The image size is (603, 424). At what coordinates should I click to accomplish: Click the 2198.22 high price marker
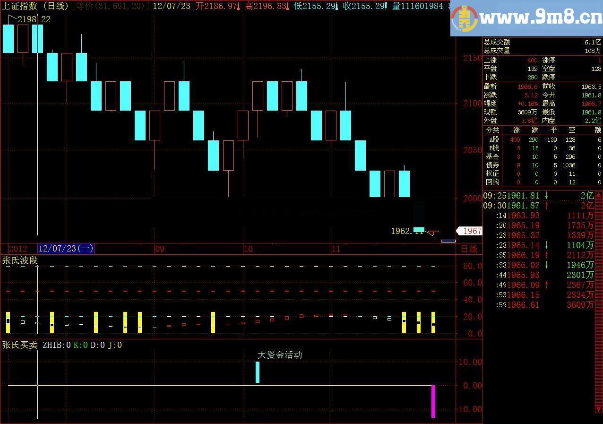coord(34,19)
